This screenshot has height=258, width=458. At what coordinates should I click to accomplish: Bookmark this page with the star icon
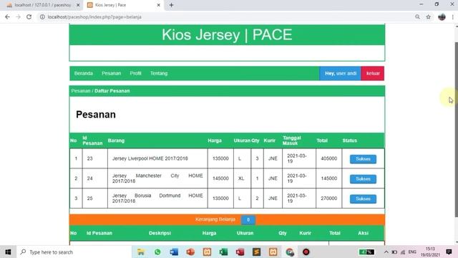point(428,17)
